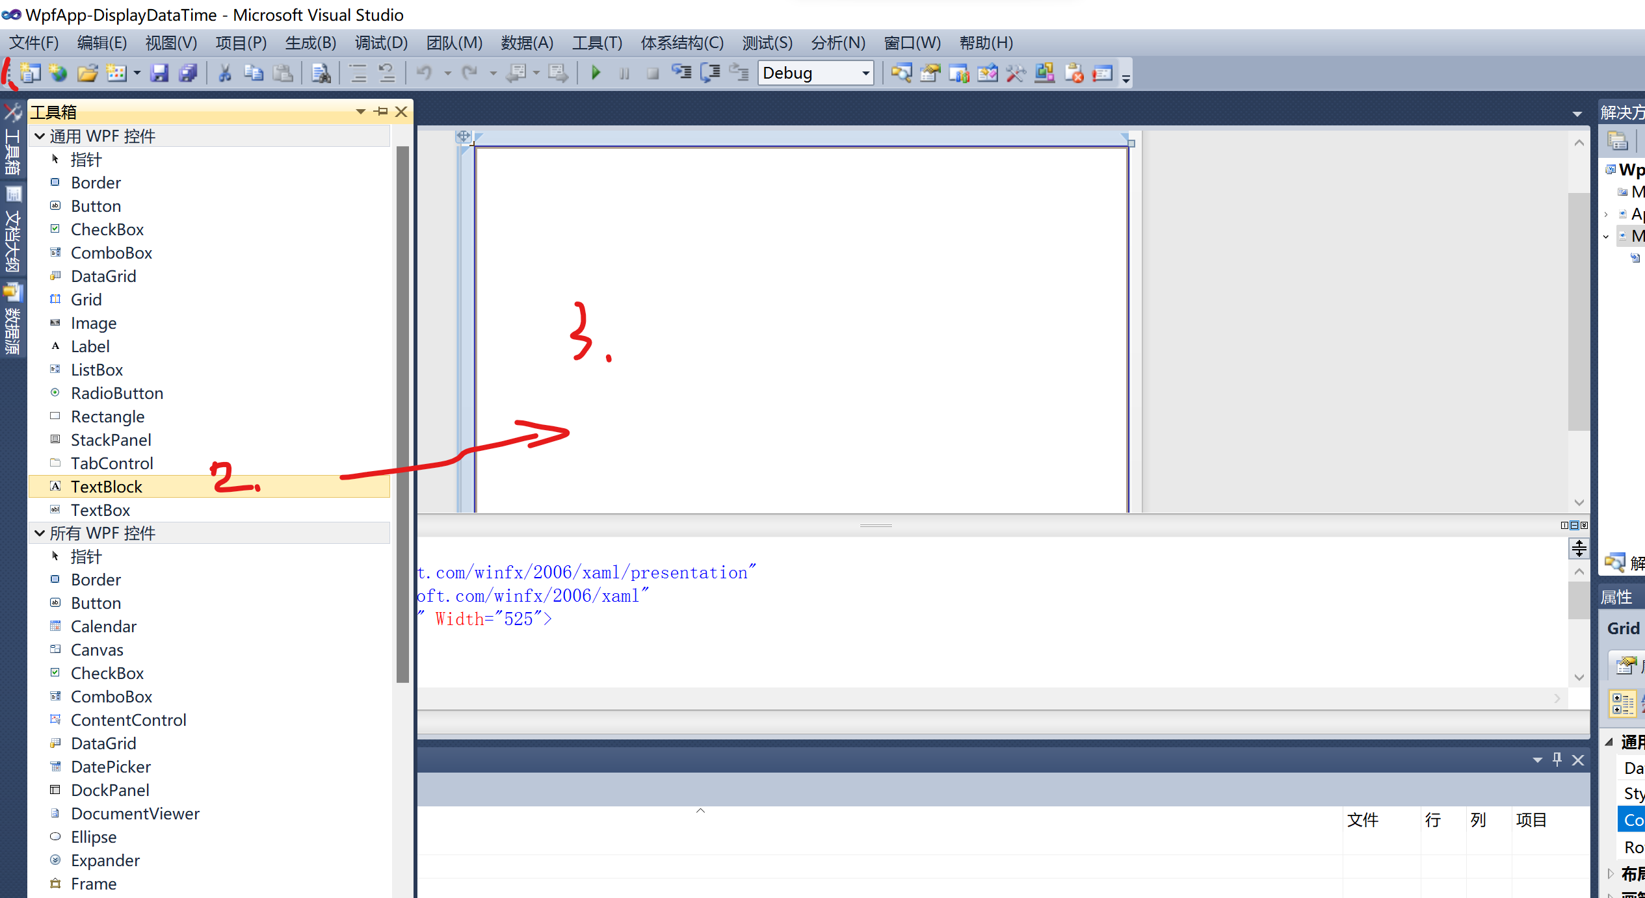This screenshot has height=898, width=1645.
Task: Collapse the 通用 WPF 控件 section
Action: pyautogui.click(x=40, y=136)
